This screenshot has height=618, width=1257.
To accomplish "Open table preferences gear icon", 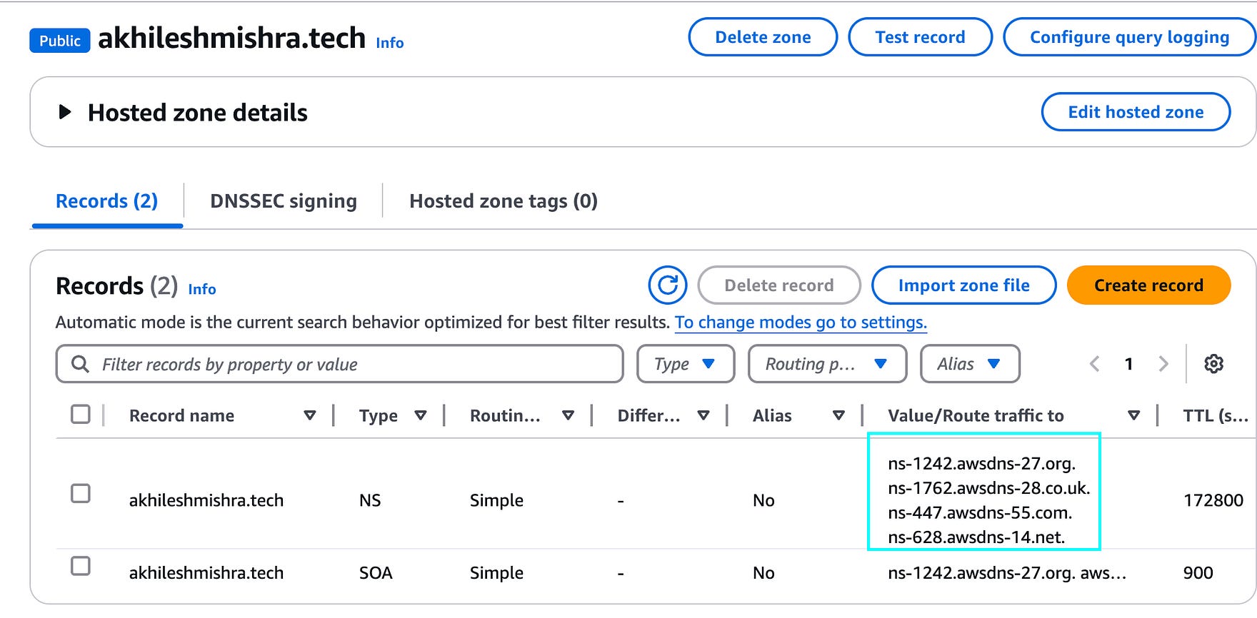I will (1213, 364).
